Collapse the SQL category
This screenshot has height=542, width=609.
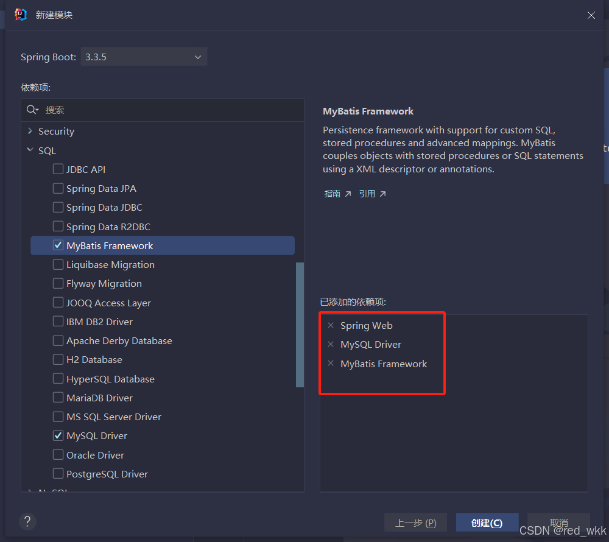[30, 150]
